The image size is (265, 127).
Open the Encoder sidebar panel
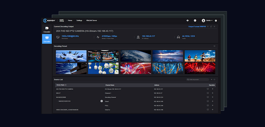point(47,30)
